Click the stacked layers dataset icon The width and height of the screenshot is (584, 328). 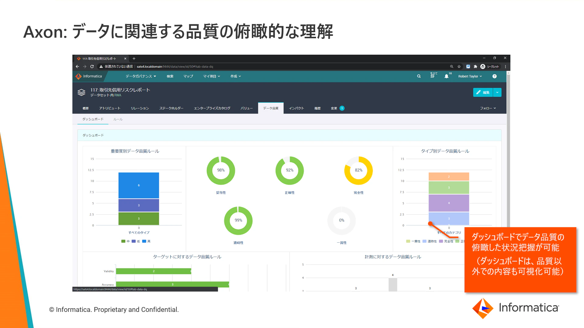coord(81,92)
